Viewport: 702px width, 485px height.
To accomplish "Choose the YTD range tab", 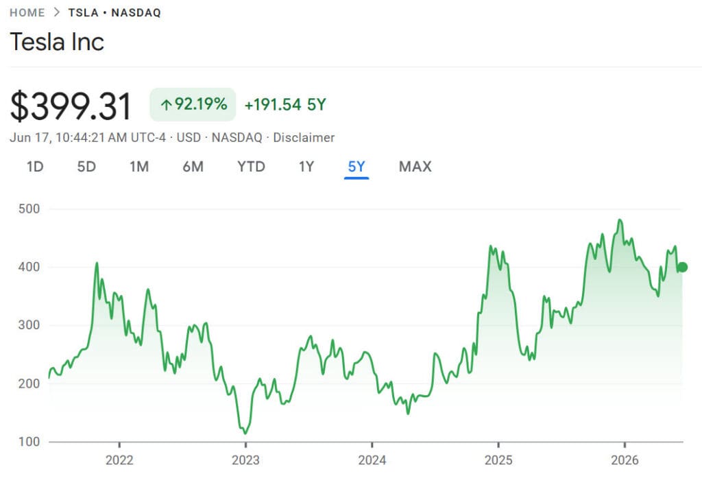I will tap(251, 167).
